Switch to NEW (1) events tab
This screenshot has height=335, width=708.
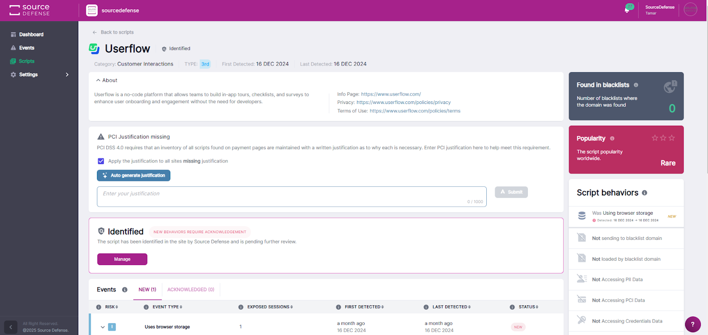[x=147, y=289]
